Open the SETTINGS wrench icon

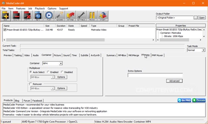(x=81, y=16)
